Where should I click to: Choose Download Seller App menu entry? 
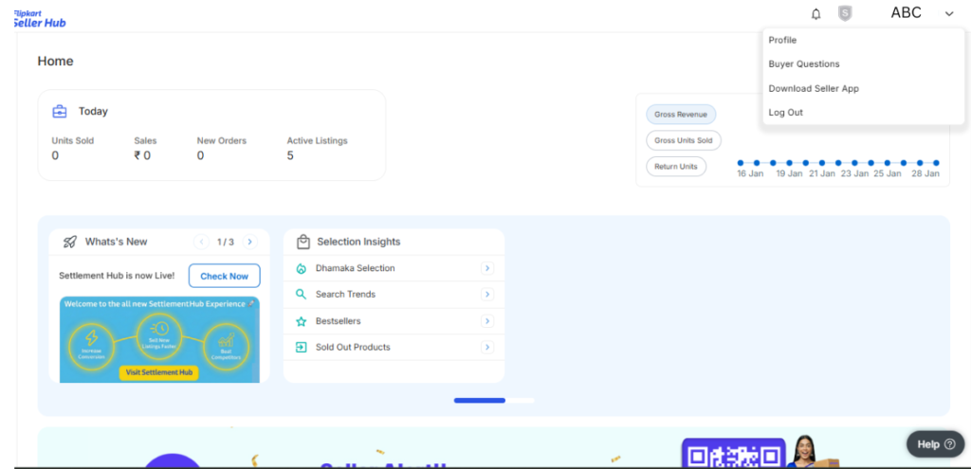point(814,88)
